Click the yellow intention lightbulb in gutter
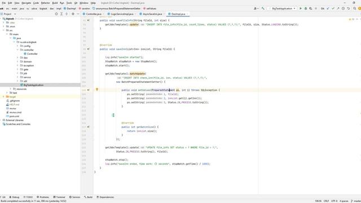The width and height of the screenshot is (361, 203). [x=97, y=89]
